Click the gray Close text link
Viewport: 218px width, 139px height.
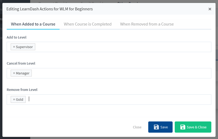137,127
